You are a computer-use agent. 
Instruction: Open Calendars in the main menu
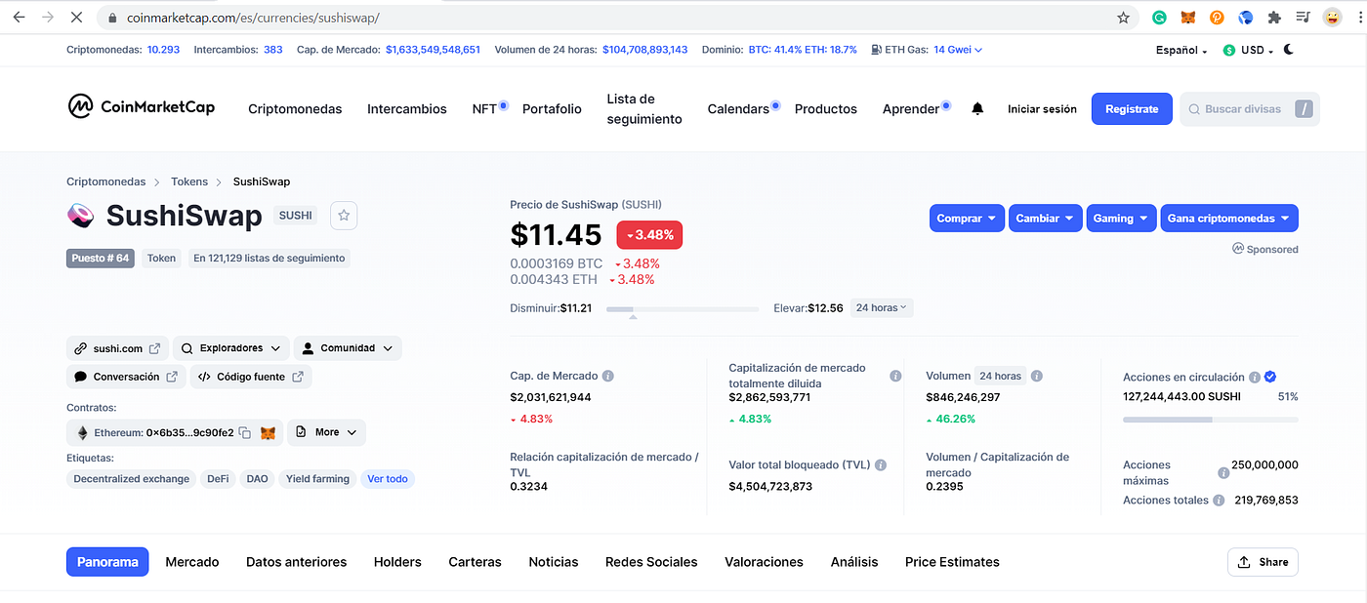point(738,109)
